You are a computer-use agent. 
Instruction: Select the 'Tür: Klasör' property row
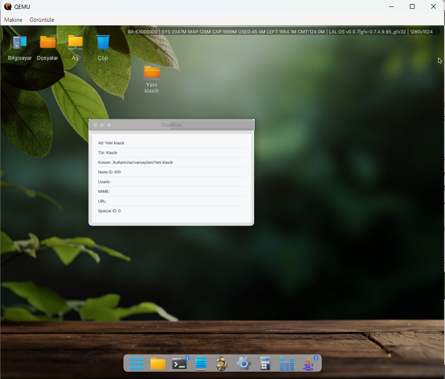pos(171,153)
